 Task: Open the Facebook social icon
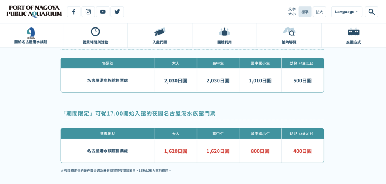coord(74,12)
